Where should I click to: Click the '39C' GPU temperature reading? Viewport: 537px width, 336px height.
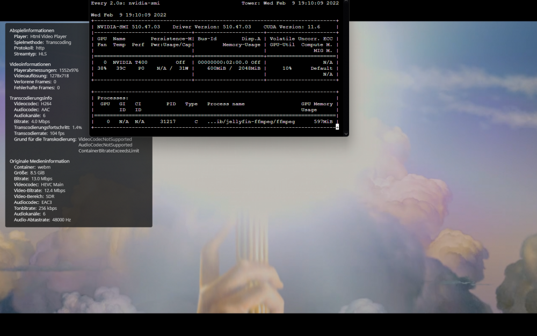click(x=121, y=68)
